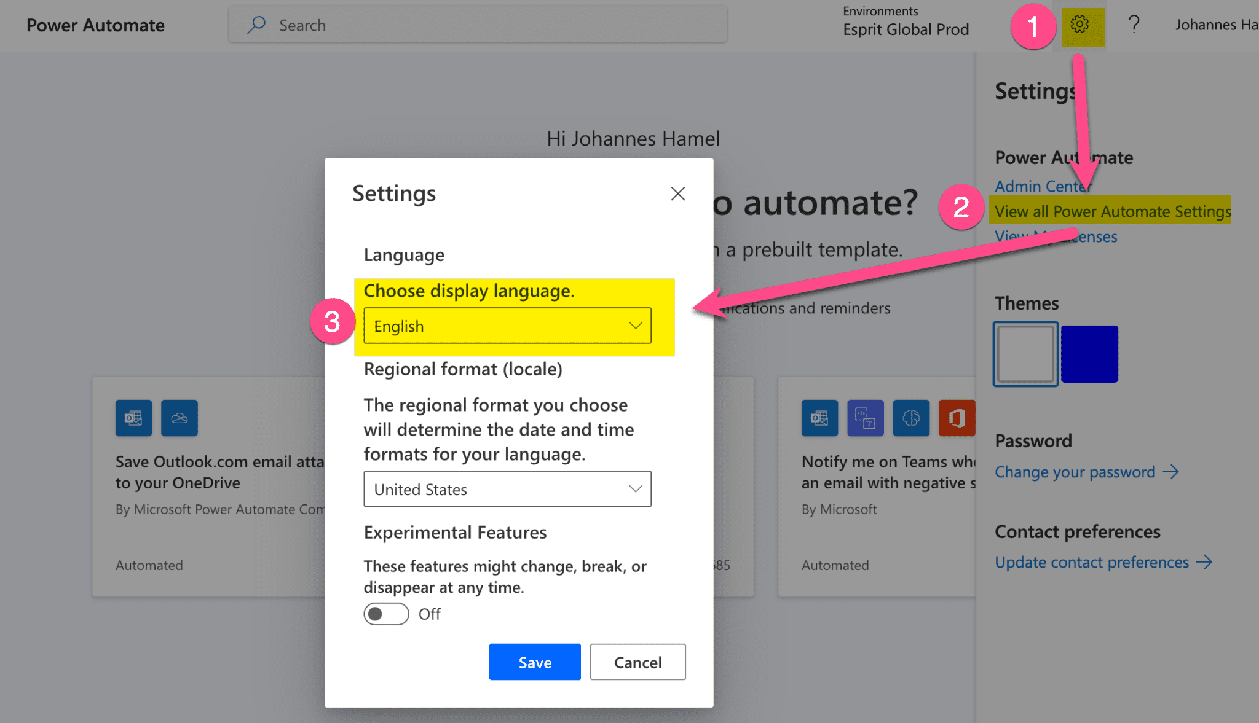Click the Outlook icon on the OneDrive template
The width and height of the screenshot is (1259, 723).
133,418
